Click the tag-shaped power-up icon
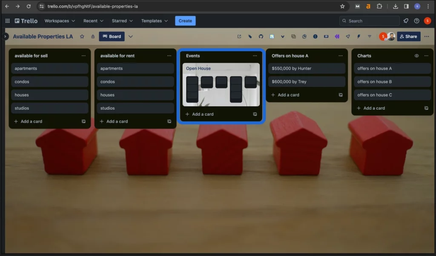The image size is (436, 256). (x=250, y=37)
